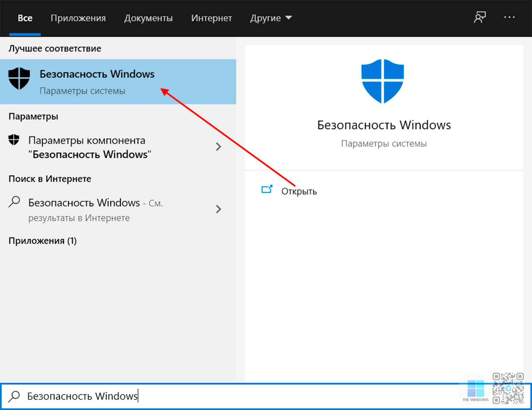Switch to the Приложения tab
Screen dimensions: 532x410
pos(78,18)
